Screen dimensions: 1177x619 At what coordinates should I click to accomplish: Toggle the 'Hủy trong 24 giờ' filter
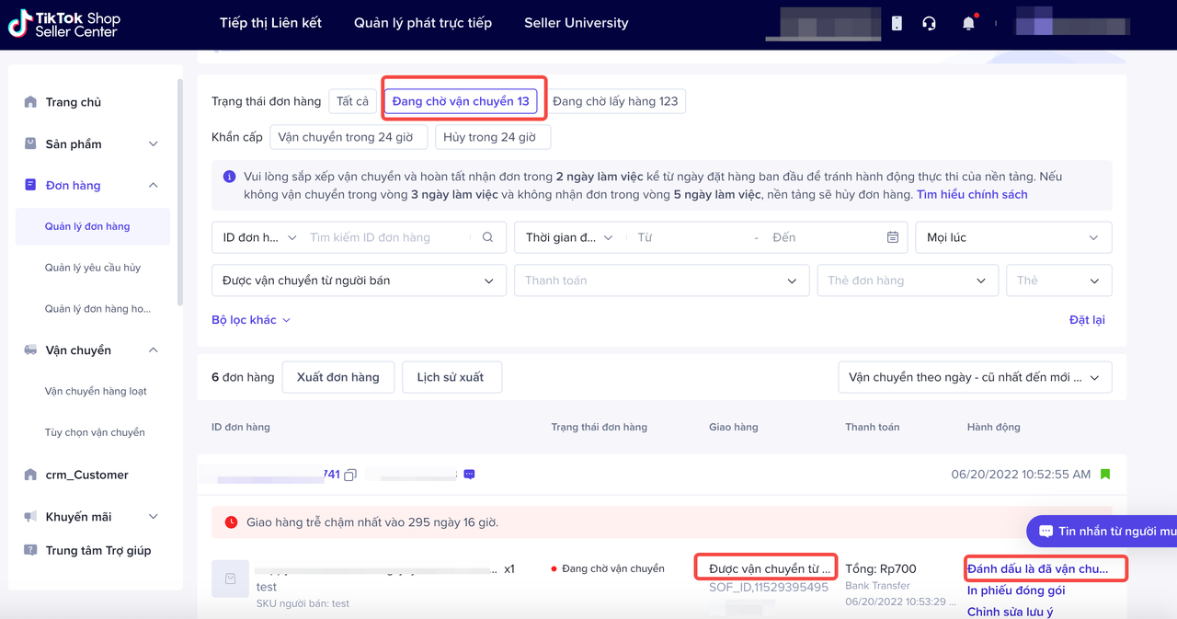pos(492,137)
